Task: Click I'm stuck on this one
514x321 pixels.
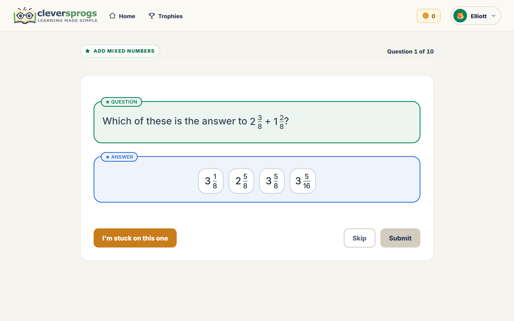Action: 135,238
